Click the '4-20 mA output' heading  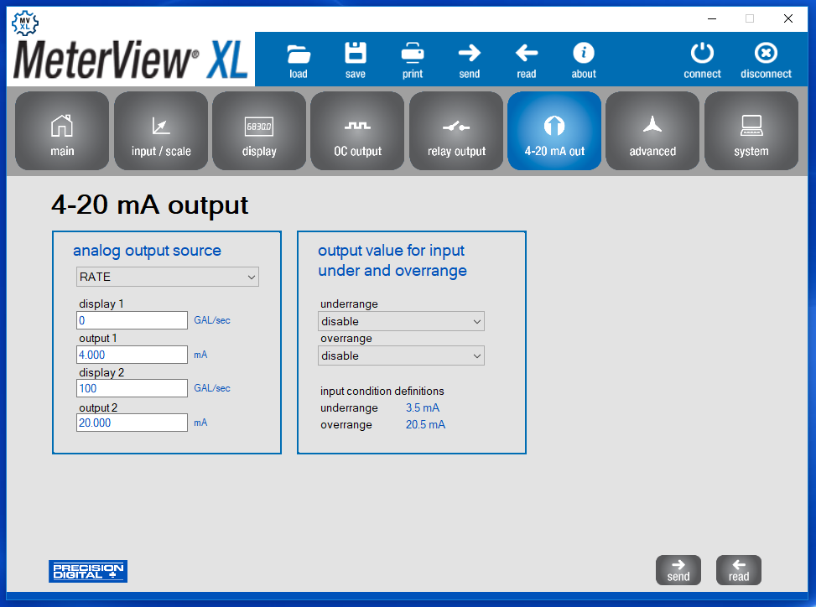(x=150, y=205)
